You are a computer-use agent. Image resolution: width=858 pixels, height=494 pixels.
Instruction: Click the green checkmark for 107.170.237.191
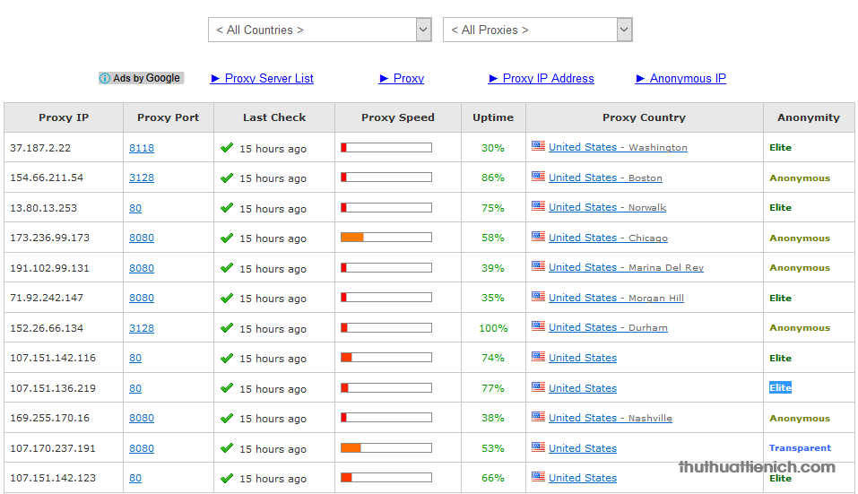pos(227,448)
